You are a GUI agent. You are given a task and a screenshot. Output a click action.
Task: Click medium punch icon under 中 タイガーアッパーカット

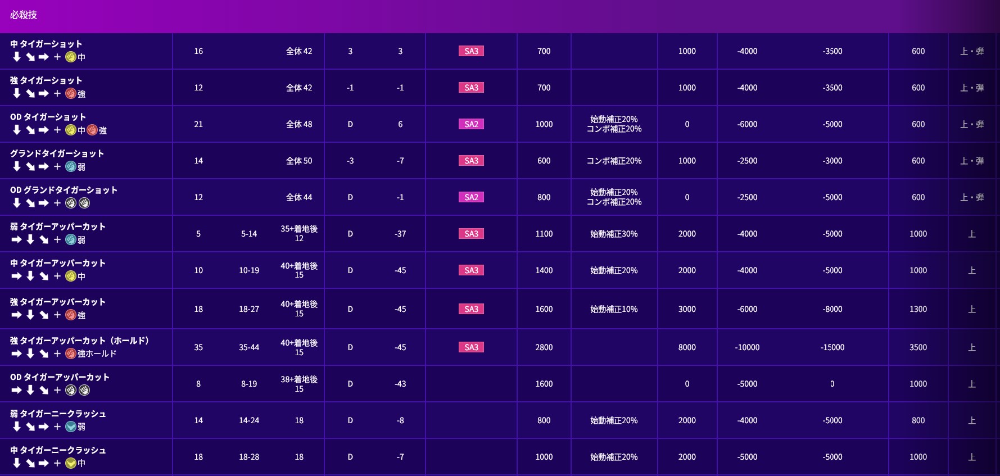(71, 276)
